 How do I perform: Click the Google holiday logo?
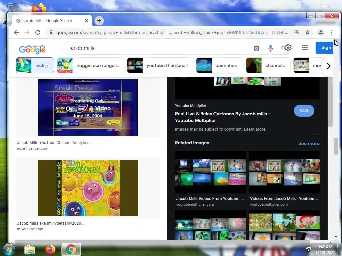tap(32, 49)
